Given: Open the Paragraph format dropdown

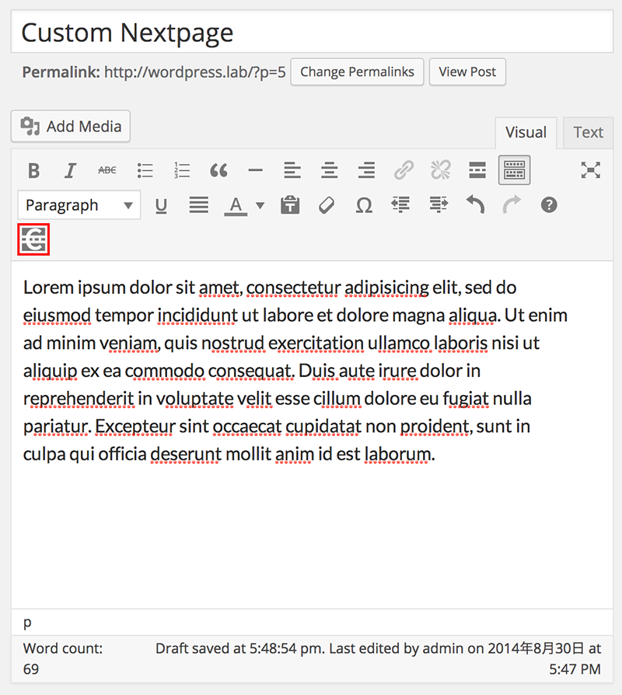Looking at the screenshot, I should [x=79, y=205].
